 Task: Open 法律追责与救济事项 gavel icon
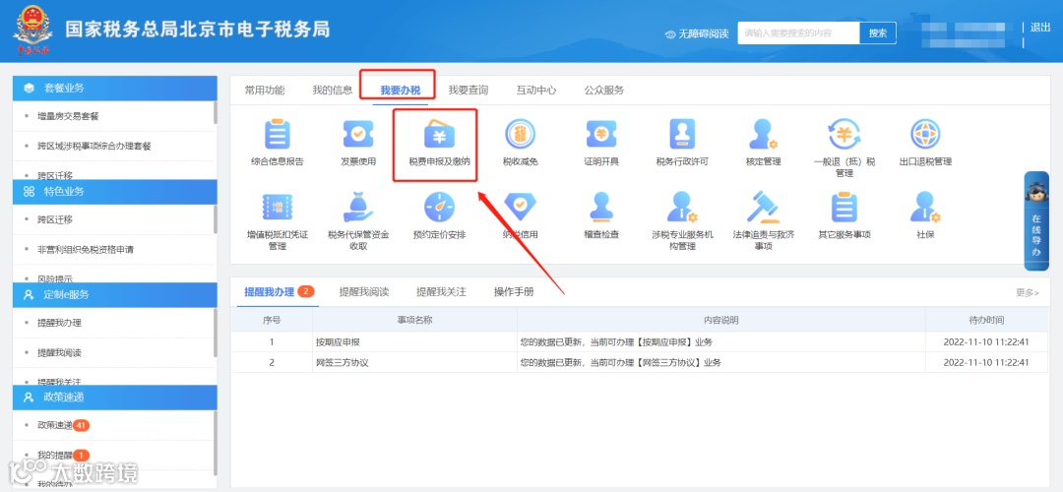(x=764, y=208)
